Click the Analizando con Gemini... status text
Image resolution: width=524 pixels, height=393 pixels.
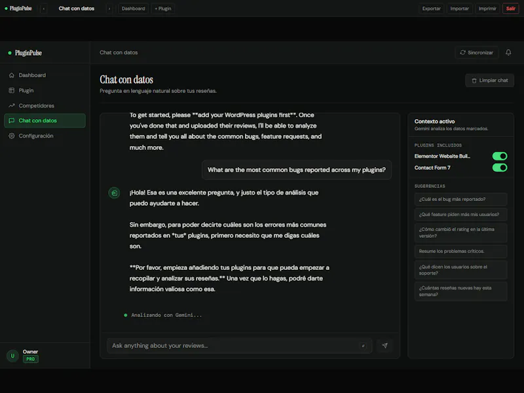pos(166,315)
